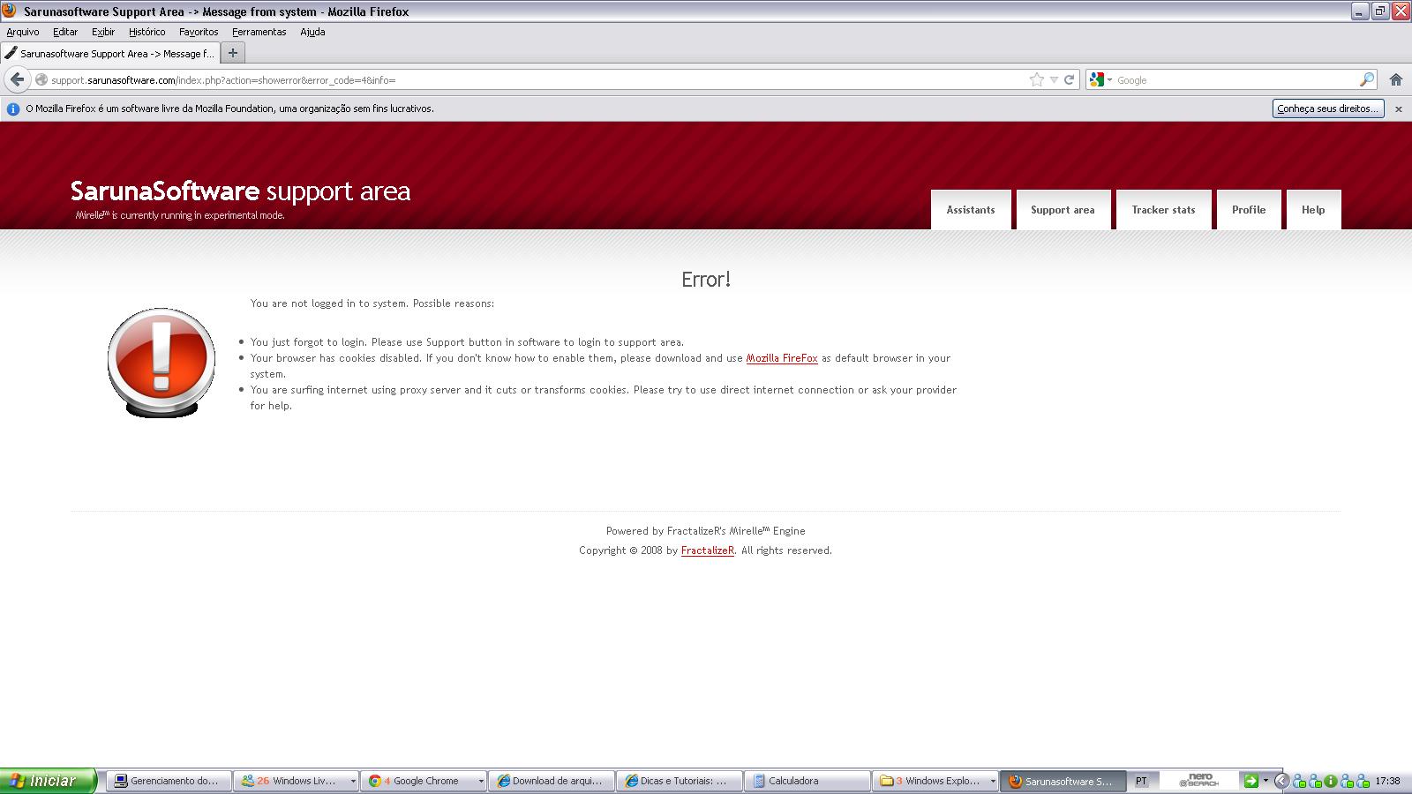Switch to Gerenciamento taskbar window

169,781
